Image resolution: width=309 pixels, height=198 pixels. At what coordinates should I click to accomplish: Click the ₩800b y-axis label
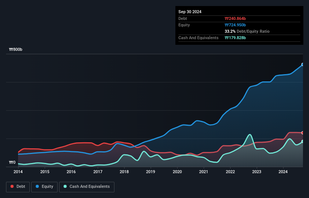tap(15, 49)
